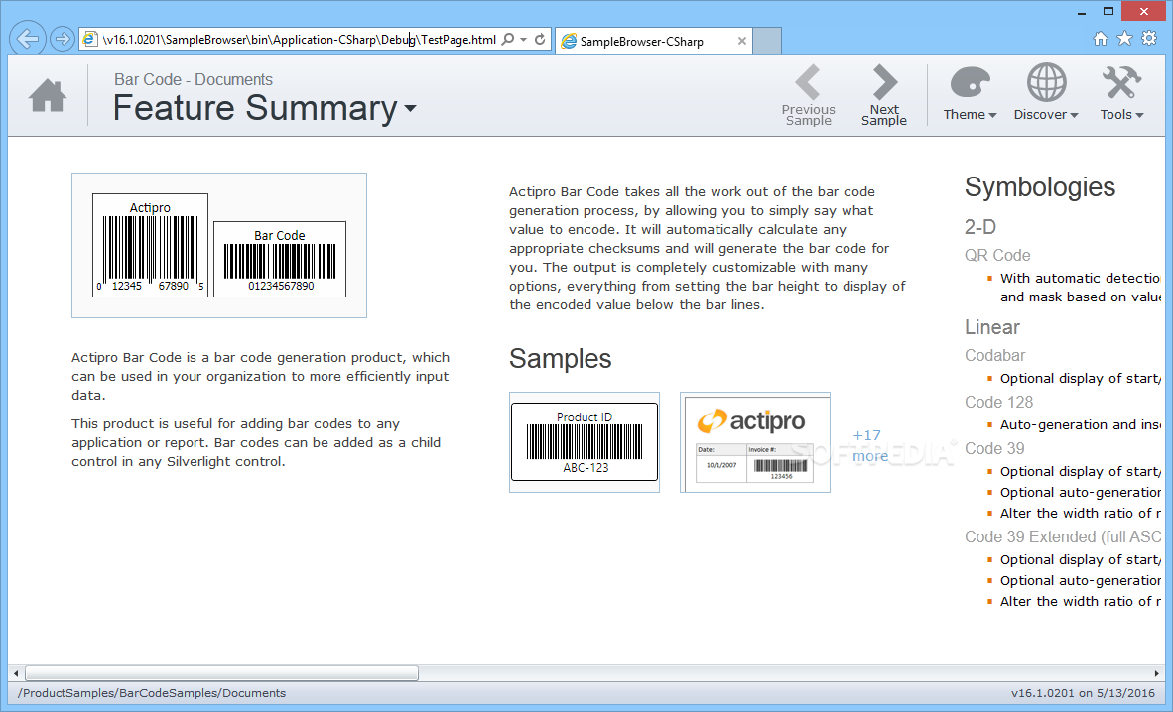This screenshot has height=712, width=1173.
Task: Go to the sample browser home icon
Action: 48,96
